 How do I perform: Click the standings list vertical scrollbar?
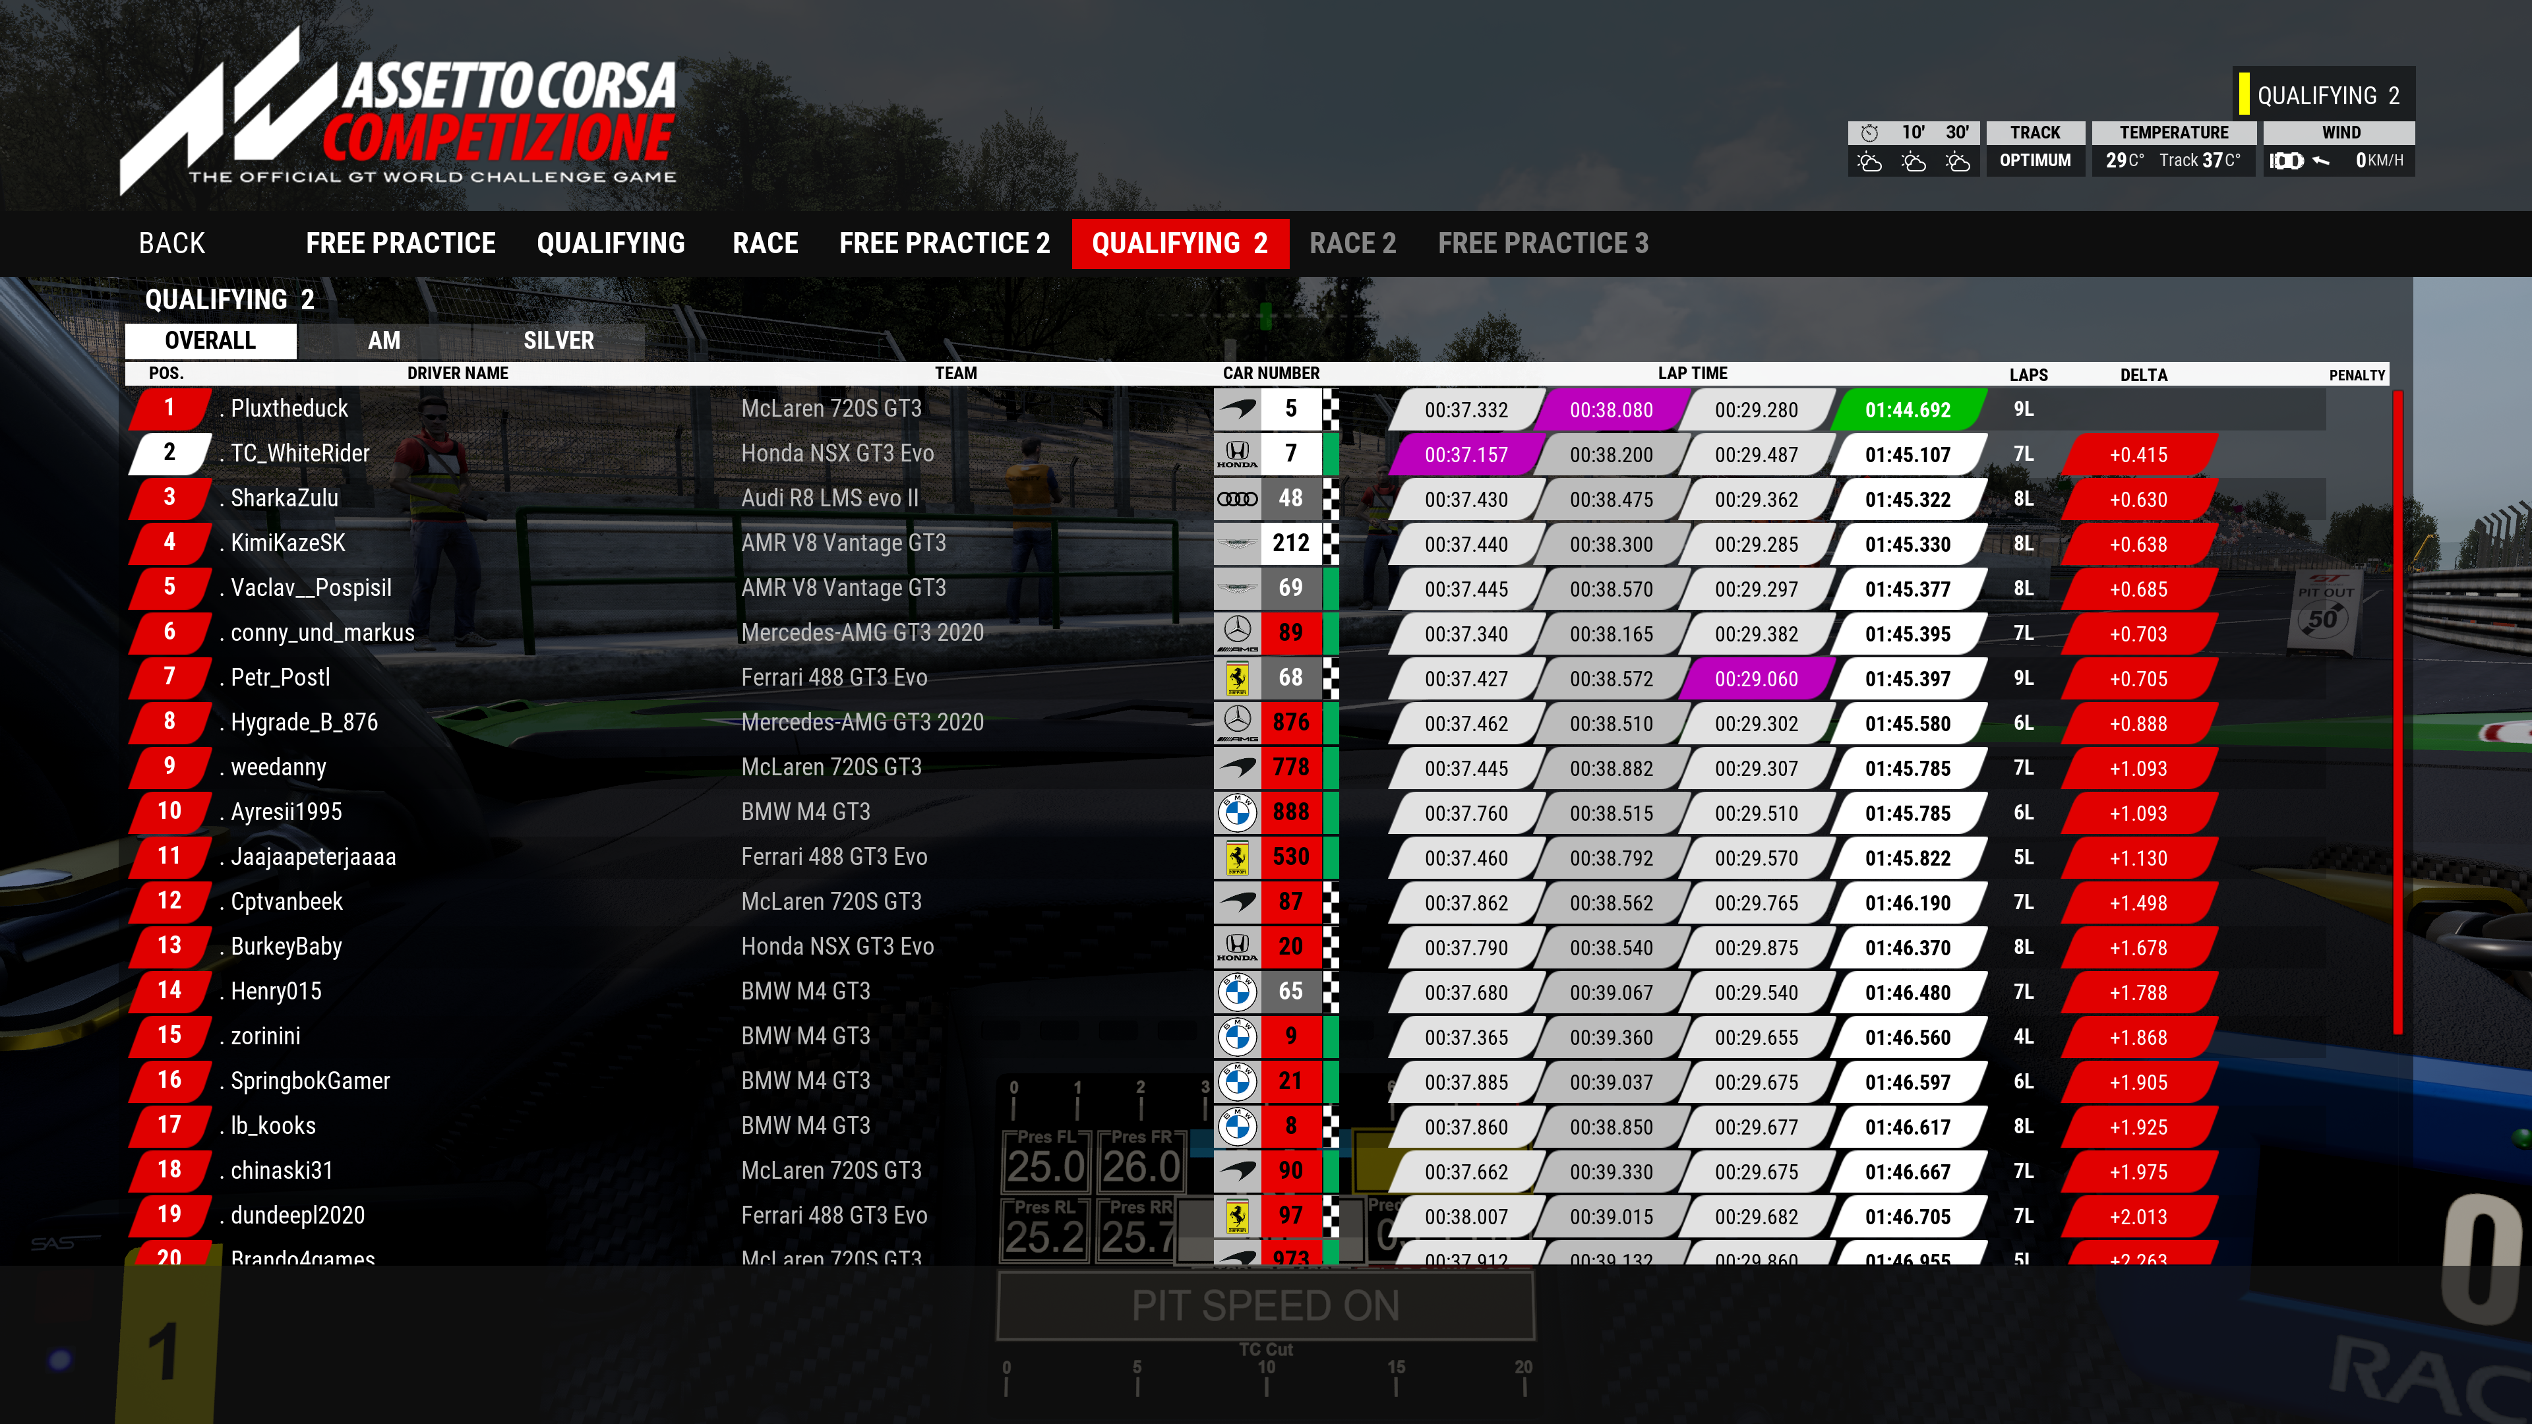2398,713
